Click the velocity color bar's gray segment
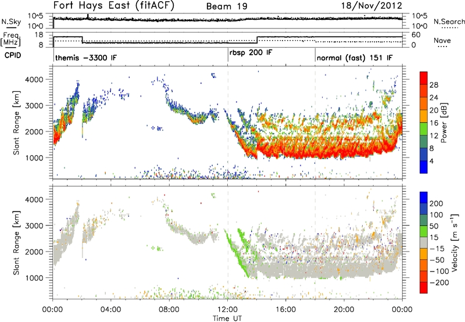The image size is (465, 322). [424, 243]
